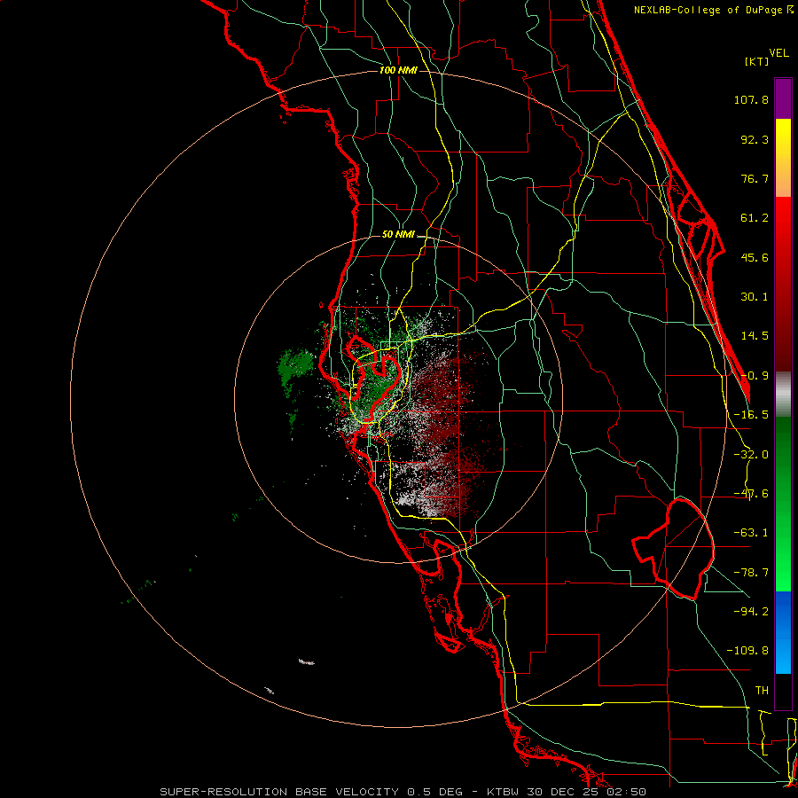Click the 30.1 velocity scale value
The image size is (798, 798).
point(755,297)
